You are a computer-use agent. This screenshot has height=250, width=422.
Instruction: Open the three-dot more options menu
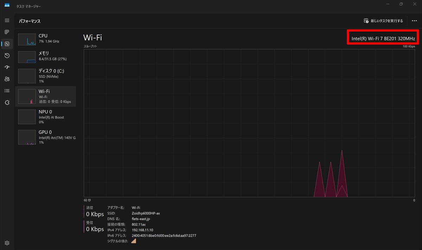(x=414, y=21)
